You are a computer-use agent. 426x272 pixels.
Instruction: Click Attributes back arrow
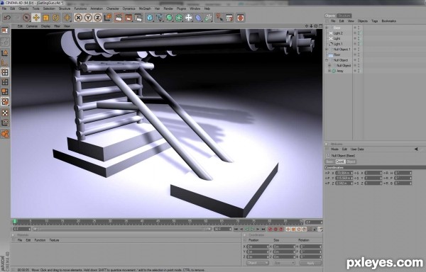pos(416,149)
